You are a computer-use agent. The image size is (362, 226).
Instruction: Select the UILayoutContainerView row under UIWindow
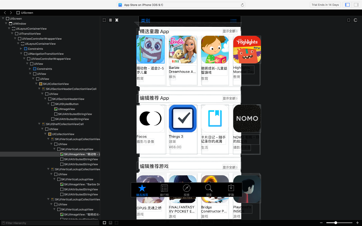50,29
